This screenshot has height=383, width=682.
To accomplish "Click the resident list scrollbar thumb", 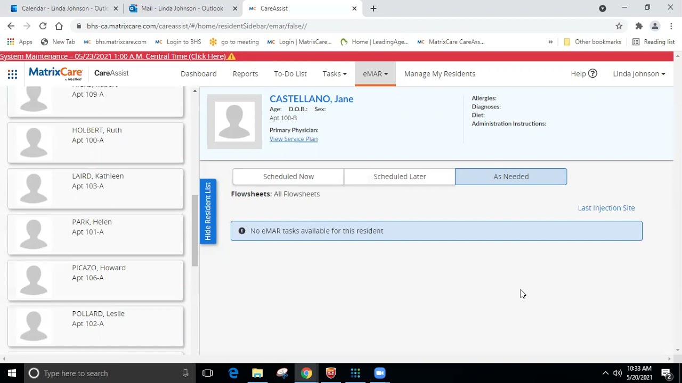I will tap(195, 230).
